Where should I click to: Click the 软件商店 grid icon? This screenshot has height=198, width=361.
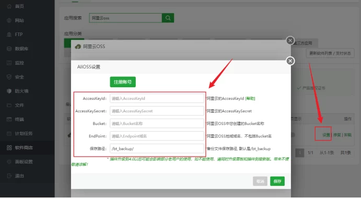[9, 147]
